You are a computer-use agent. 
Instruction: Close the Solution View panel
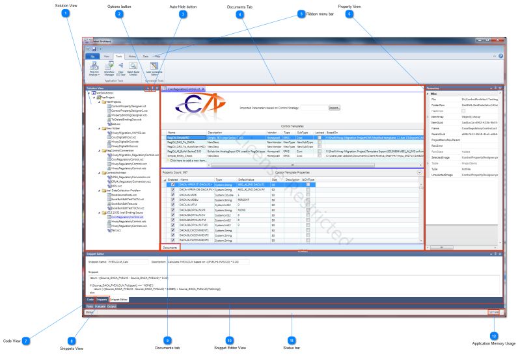point(157,88)
